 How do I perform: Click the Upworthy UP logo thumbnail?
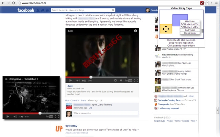59,128
